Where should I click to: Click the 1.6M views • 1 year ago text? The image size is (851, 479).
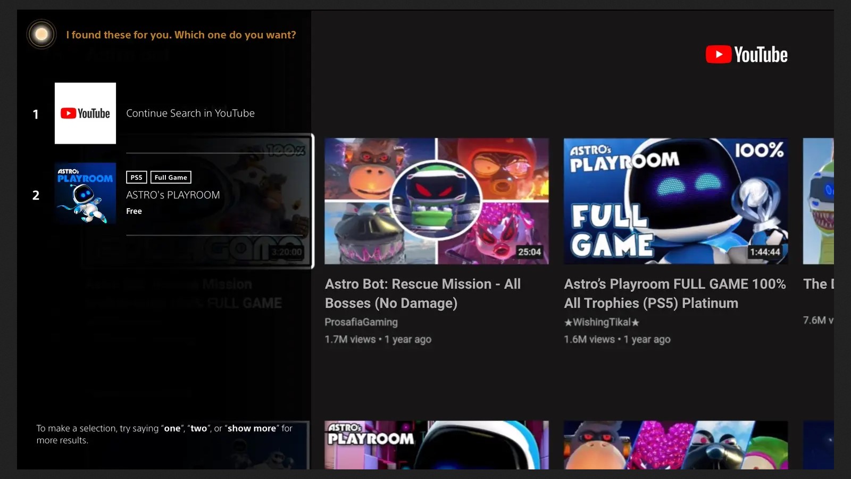coord(617,339)
